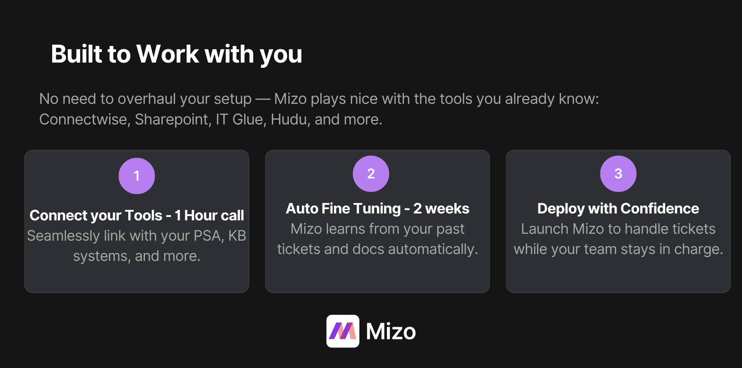Click the Mizo wordmark text
The width and height of the screenshot is (742, 368).
(391, 331)
